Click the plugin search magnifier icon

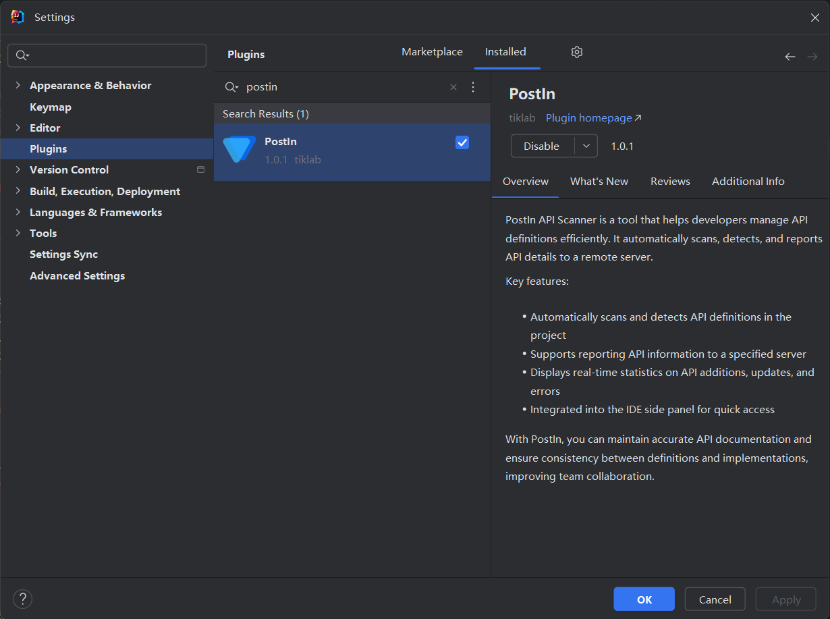231,87
